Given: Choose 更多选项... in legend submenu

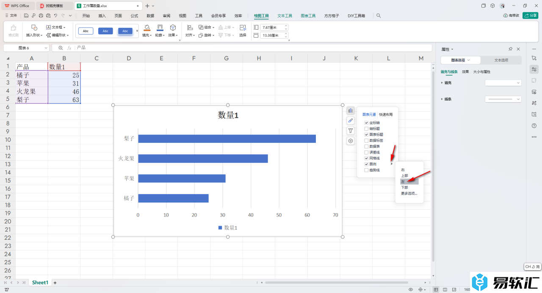Looking at the screenshot, I should pos(409,193).
